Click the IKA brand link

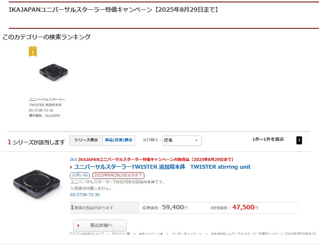pos(73,159)
